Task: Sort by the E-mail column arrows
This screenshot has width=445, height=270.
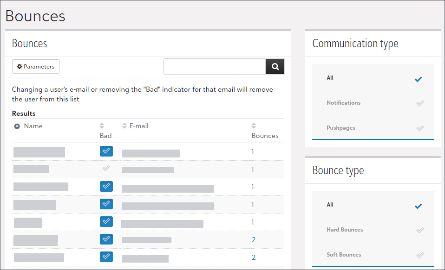Action: pos(124,126)
